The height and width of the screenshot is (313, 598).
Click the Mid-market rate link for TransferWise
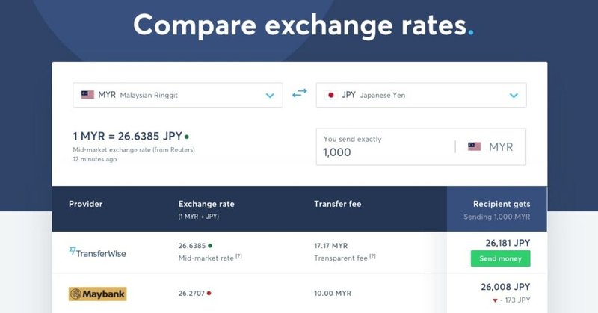(x=206, y=258)
